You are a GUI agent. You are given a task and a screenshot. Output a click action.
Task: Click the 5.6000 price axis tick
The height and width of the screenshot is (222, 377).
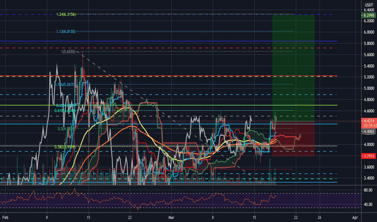point(369,55)
